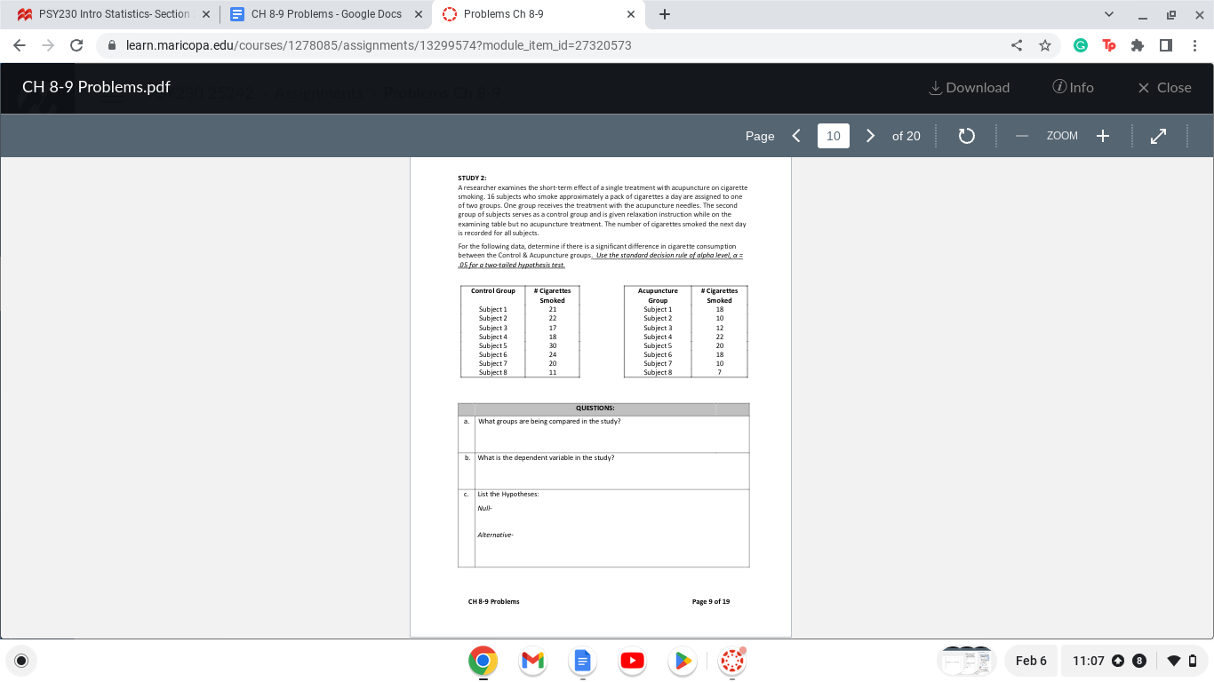Screen dimensions: 1214x682
Task: Open YouTube from the shelf
Action: coord(632,661)
